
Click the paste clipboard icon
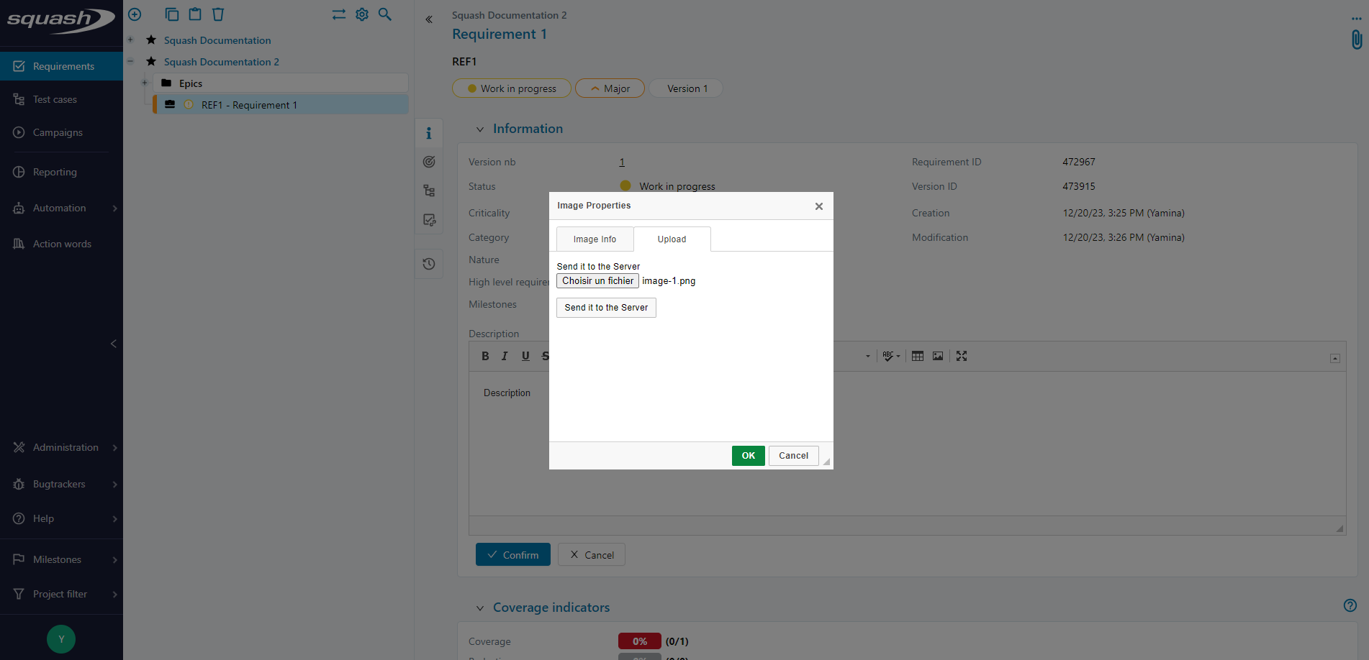click(195, 14)
